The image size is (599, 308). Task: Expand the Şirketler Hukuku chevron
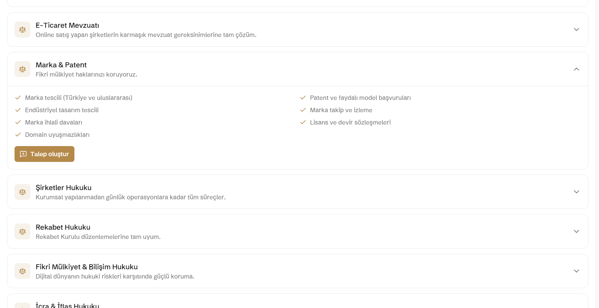pos(577,192)
